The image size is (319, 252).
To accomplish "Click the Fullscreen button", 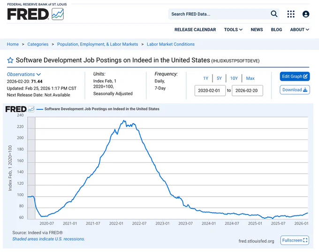I will click(295, 240).
